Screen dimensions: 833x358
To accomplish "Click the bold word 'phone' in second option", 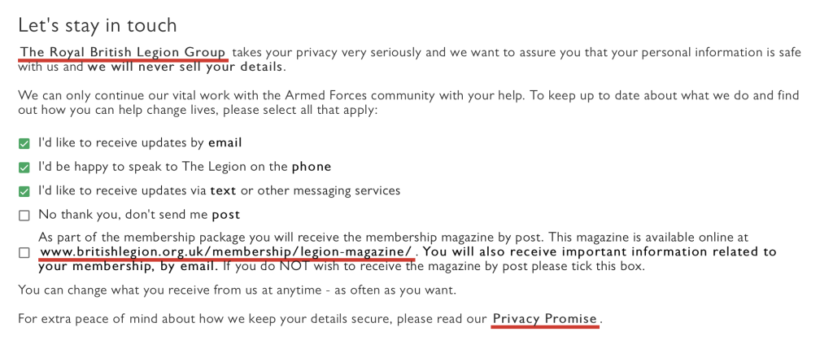I will coord(312,167).
